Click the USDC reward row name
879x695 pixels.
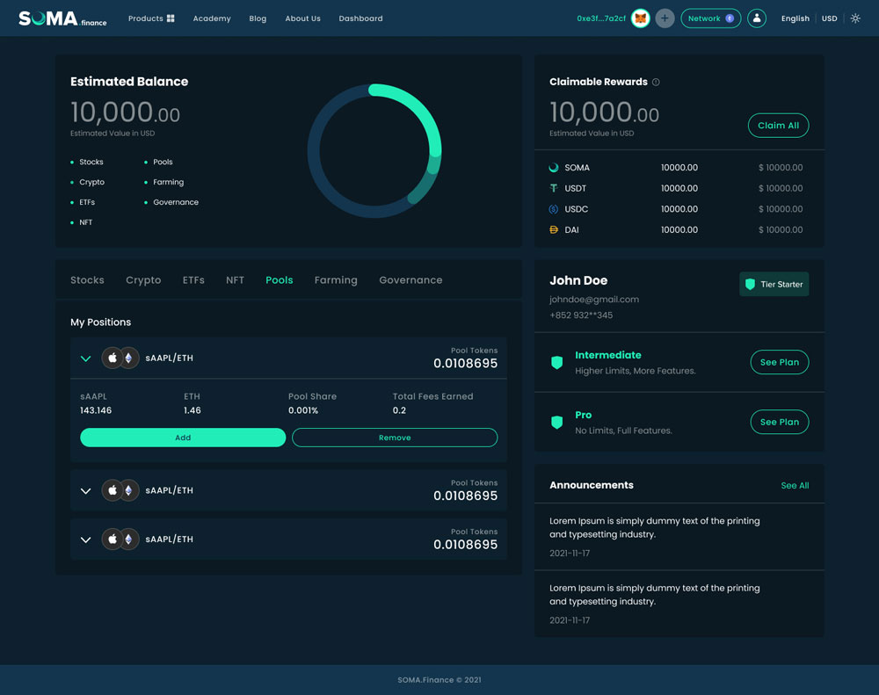click(577, 209)
